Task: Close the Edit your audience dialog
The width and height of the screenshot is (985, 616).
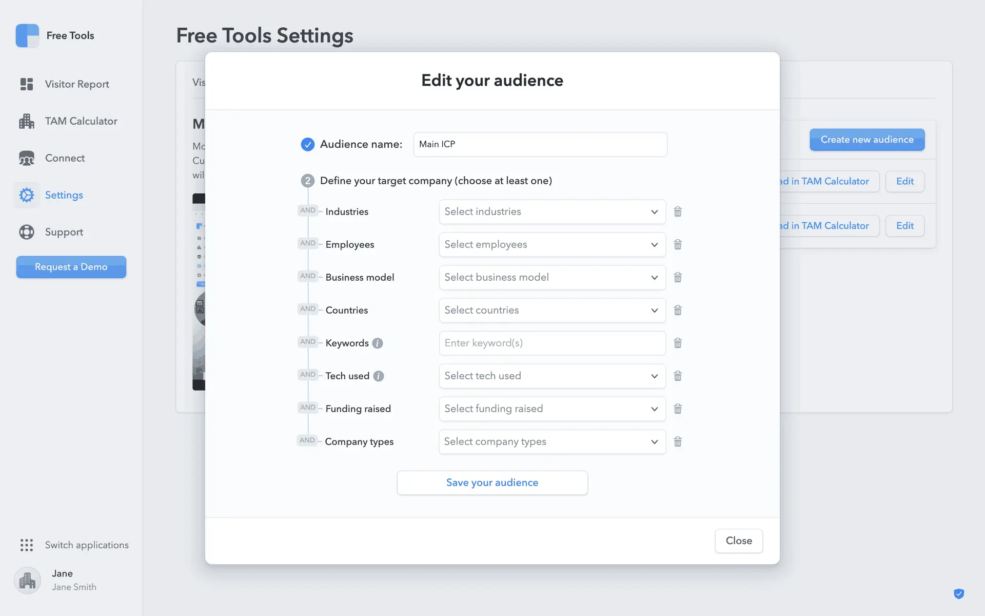Action: (738, 541)
